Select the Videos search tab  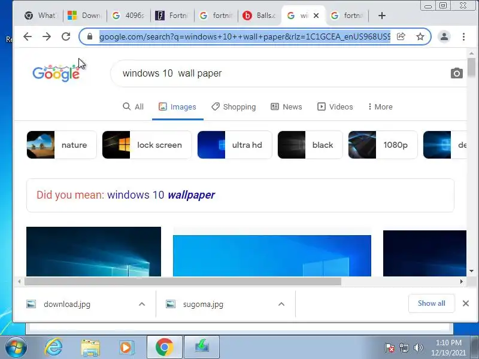tap(335, 107)
